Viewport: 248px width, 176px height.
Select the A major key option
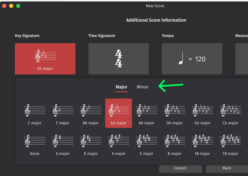tap(118, 144)
